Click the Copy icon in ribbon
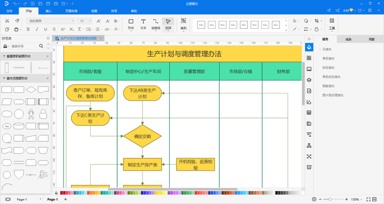The width and height of the screenshot is (384, 204). (7, 29)
